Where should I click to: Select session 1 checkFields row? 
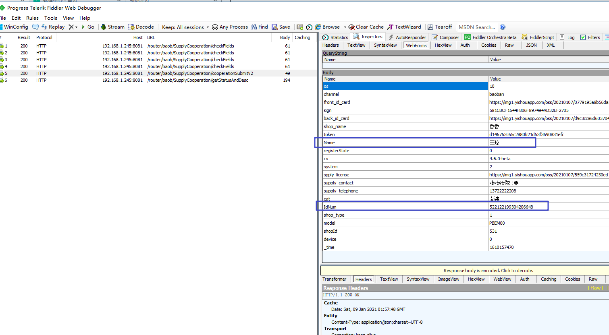(x=158, y=46)
